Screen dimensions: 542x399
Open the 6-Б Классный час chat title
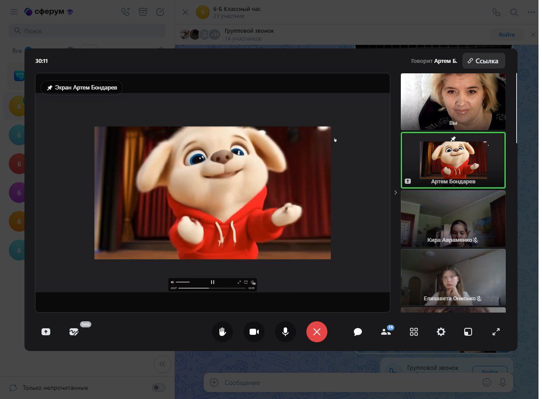point(237,9)
